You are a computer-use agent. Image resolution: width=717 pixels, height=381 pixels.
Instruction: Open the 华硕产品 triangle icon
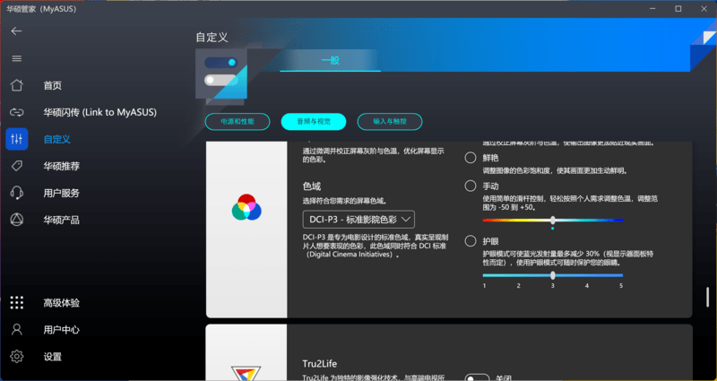click(x=16, y=220)
